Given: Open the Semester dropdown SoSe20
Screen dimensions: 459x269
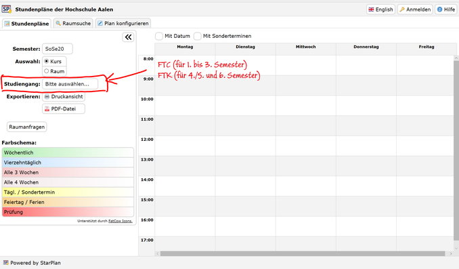Looking at the screenshot, I should pyautogui.click(x=58, y=49).
